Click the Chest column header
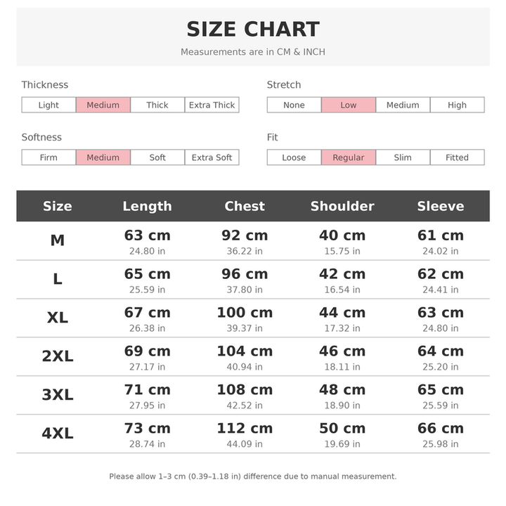 coord(245,206)
